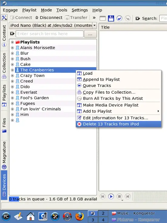Switch to the Files sidebar tab

coord(4,125)
